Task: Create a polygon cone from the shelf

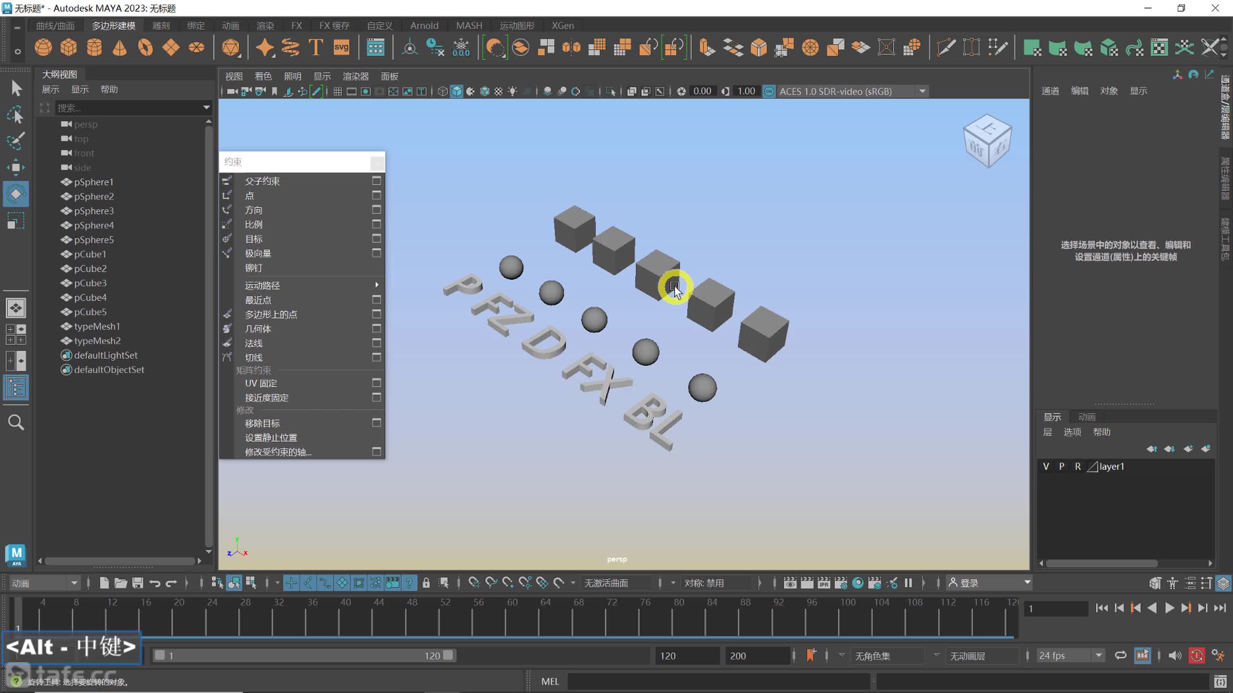Action: [x=120, y=47]
